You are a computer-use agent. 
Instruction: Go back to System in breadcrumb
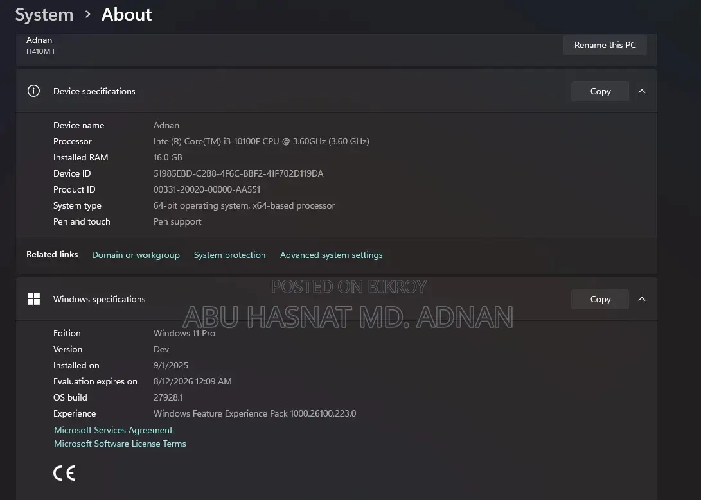(44, 15)
